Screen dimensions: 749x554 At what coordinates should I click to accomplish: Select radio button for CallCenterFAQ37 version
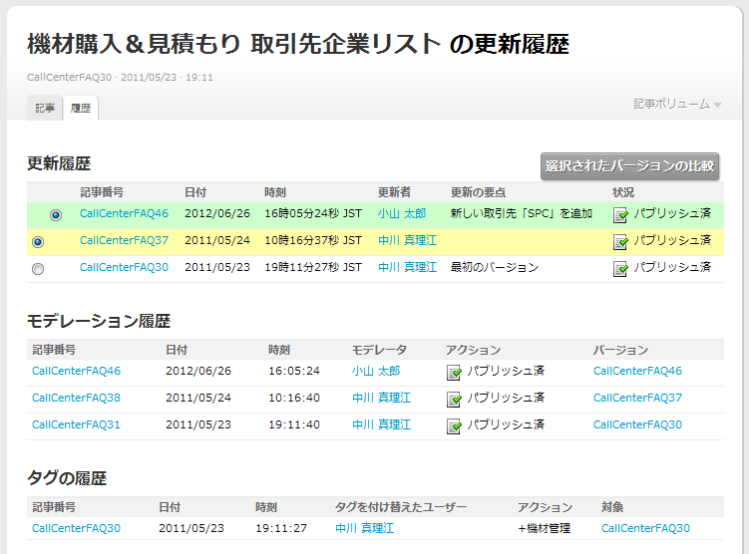coord(38,242)
